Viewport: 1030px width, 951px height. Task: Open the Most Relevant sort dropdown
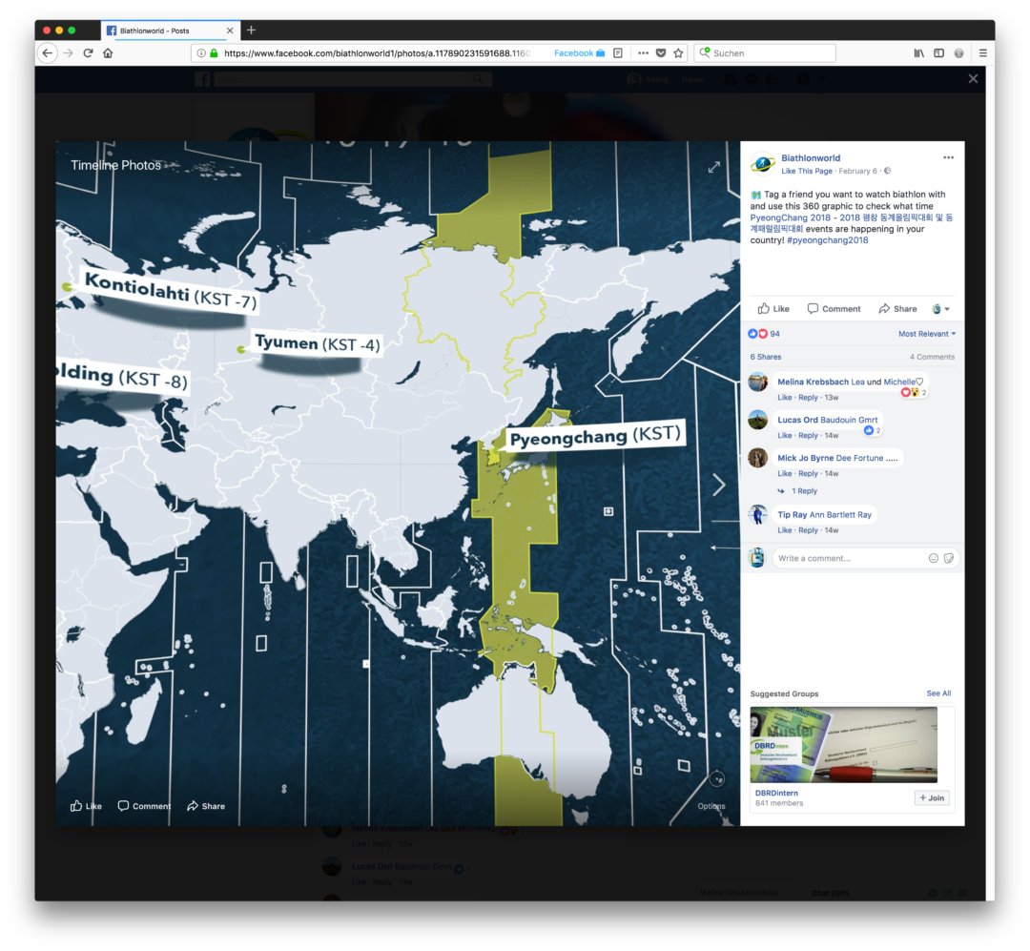(x=927, y=334)
